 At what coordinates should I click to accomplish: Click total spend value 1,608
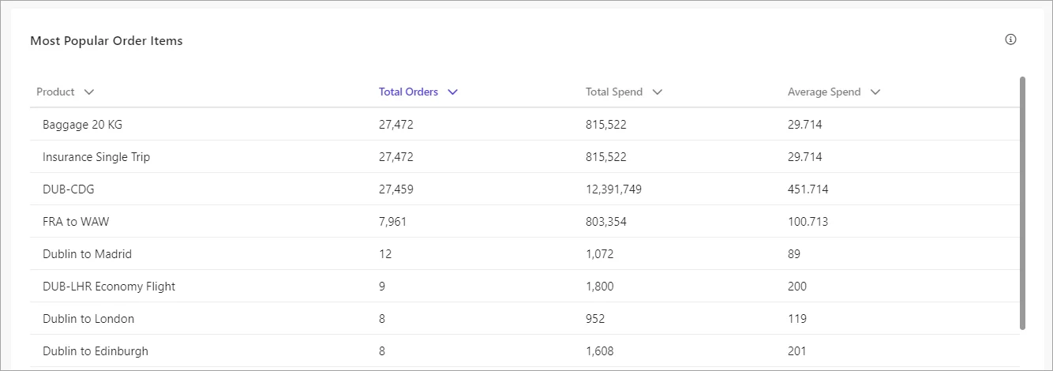[x=600, y=351]
